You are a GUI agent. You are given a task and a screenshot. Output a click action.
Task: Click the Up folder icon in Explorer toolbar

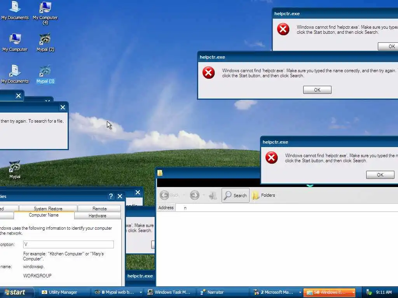pos(213,195)
